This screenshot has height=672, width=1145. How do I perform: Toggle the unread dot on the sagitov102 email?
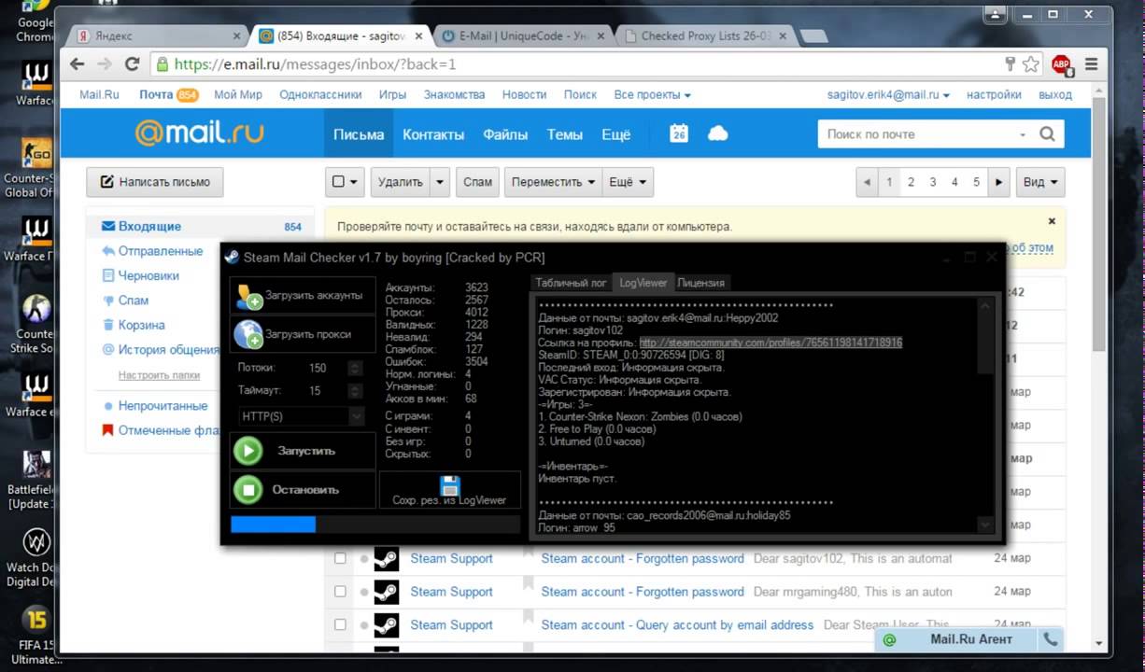(364, 559)
